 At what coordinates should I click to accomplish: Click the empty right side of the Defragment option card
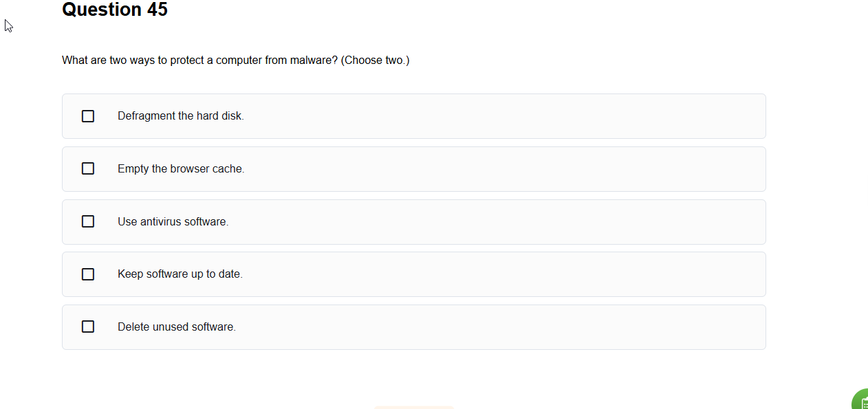click(550, 116)
